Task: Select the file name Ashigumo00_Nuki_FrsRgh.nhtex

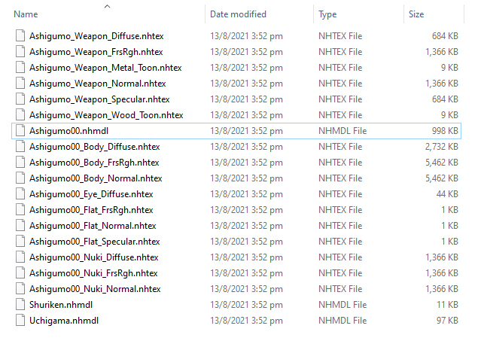Action: coord(93,273)
